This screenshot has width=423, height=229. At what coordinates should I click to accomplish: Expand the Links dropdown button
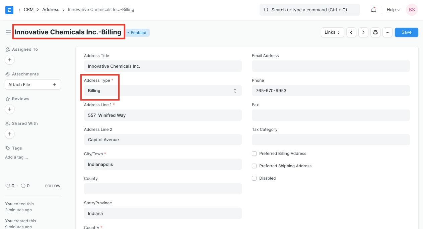click(x=332, y=32)
